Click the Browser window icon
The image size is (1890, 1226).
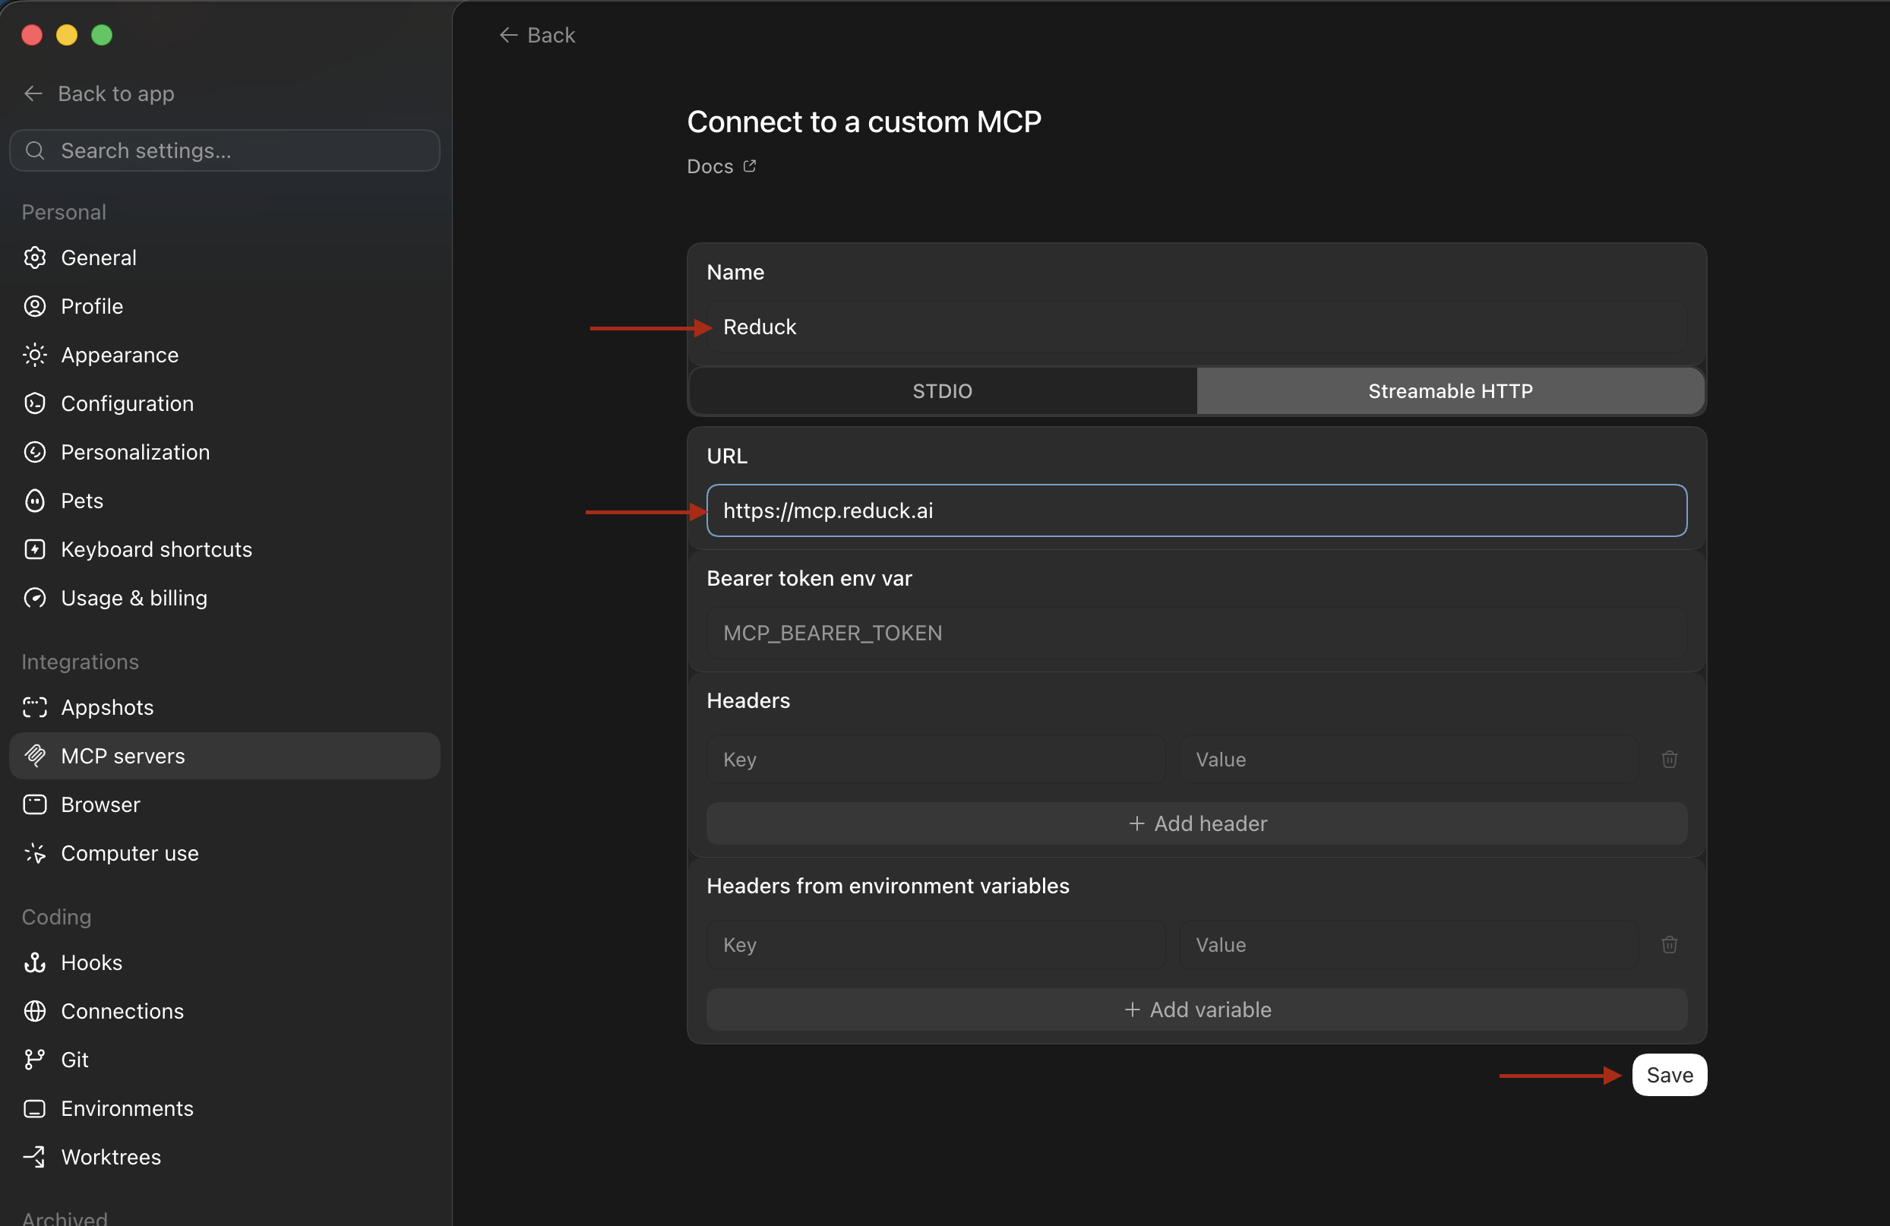click(x=35, y=804)
